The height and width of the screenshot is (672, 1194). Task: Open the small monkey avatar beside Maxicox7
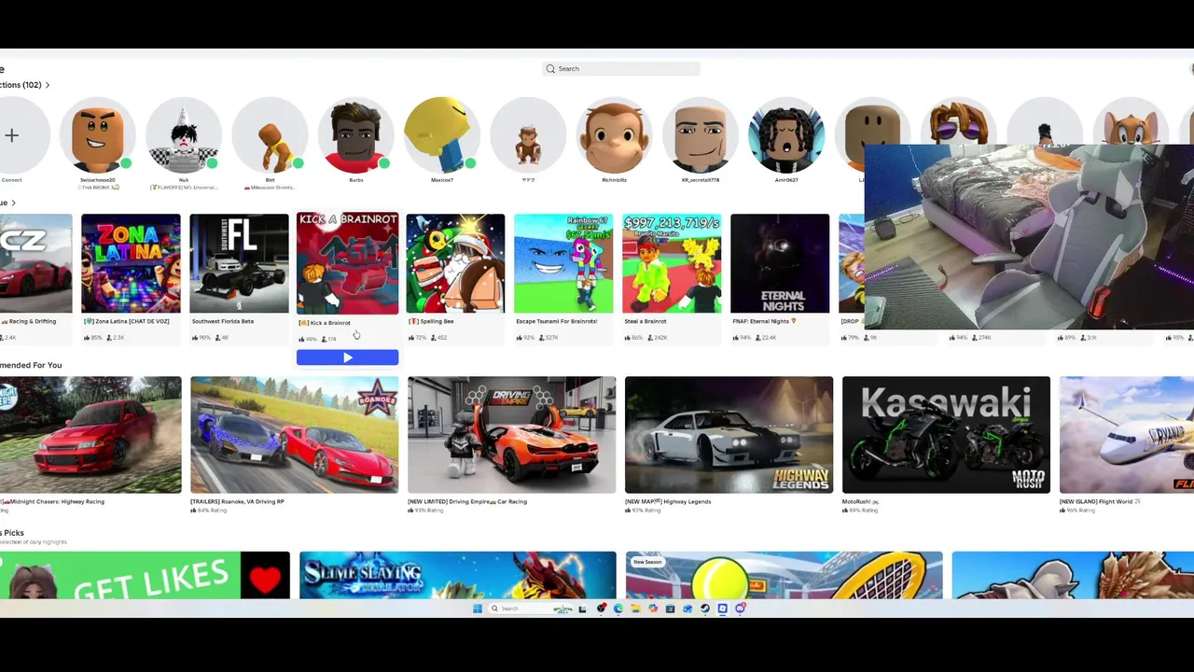coord(528,135)
